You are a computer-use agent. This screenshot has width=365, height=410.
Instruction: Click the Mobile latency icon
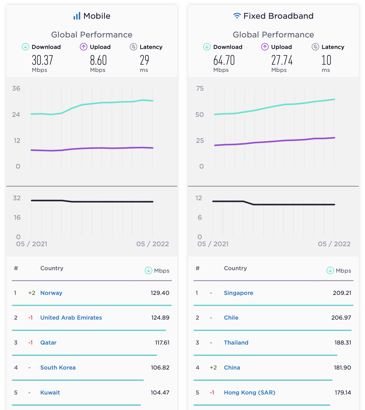tap(133, 47)
